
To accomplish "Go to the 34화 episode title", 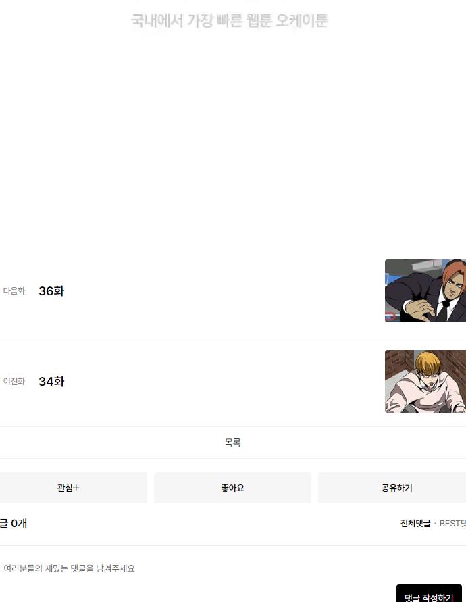I will (x=51, y=382).
